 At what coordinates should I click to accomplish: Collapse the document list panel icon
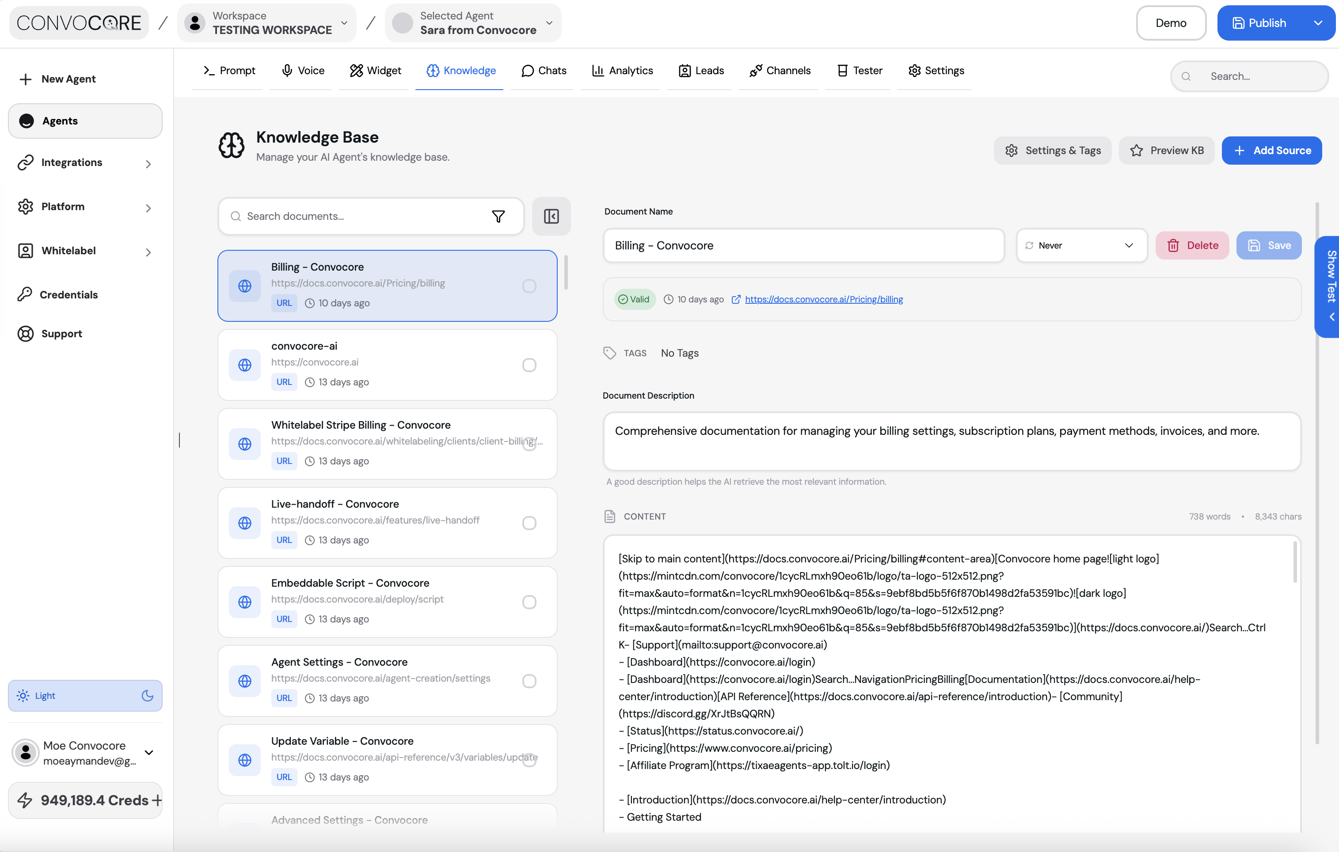(x=551, y=216)
